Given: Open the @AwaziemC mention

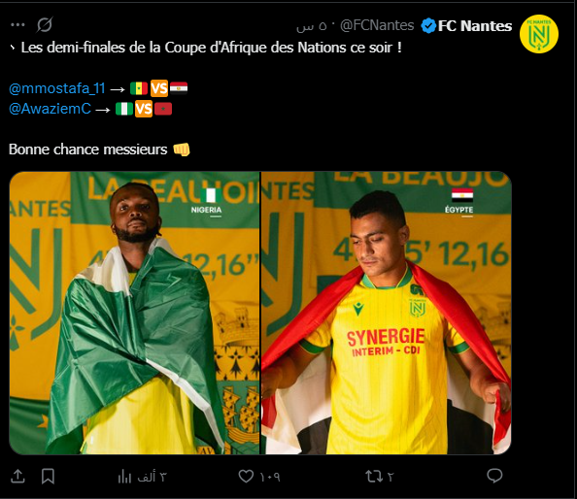Looking at the screenshot, I should [50, 109].
